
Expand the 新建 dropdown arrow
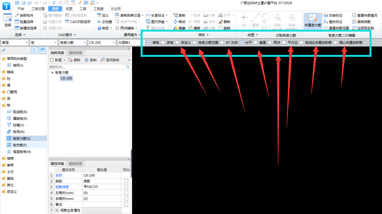click(x=64, y=60)
